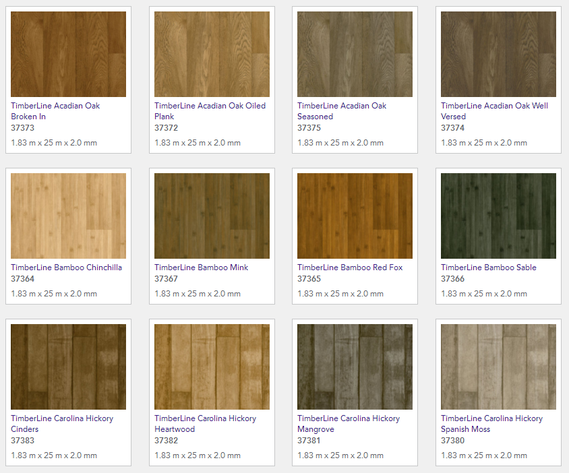Viewport: 569px width, 473px height.
Task: Click the Acadian Oak Broken In swatch image
Action: coord(68,54)
